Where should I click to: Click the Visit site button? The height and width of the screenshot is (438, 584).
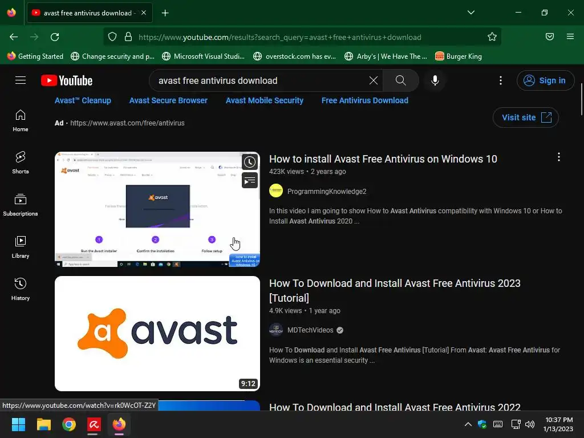click(525, 117)
